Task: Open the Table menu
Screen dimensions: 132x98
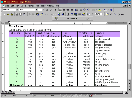Action: (43, 6)
